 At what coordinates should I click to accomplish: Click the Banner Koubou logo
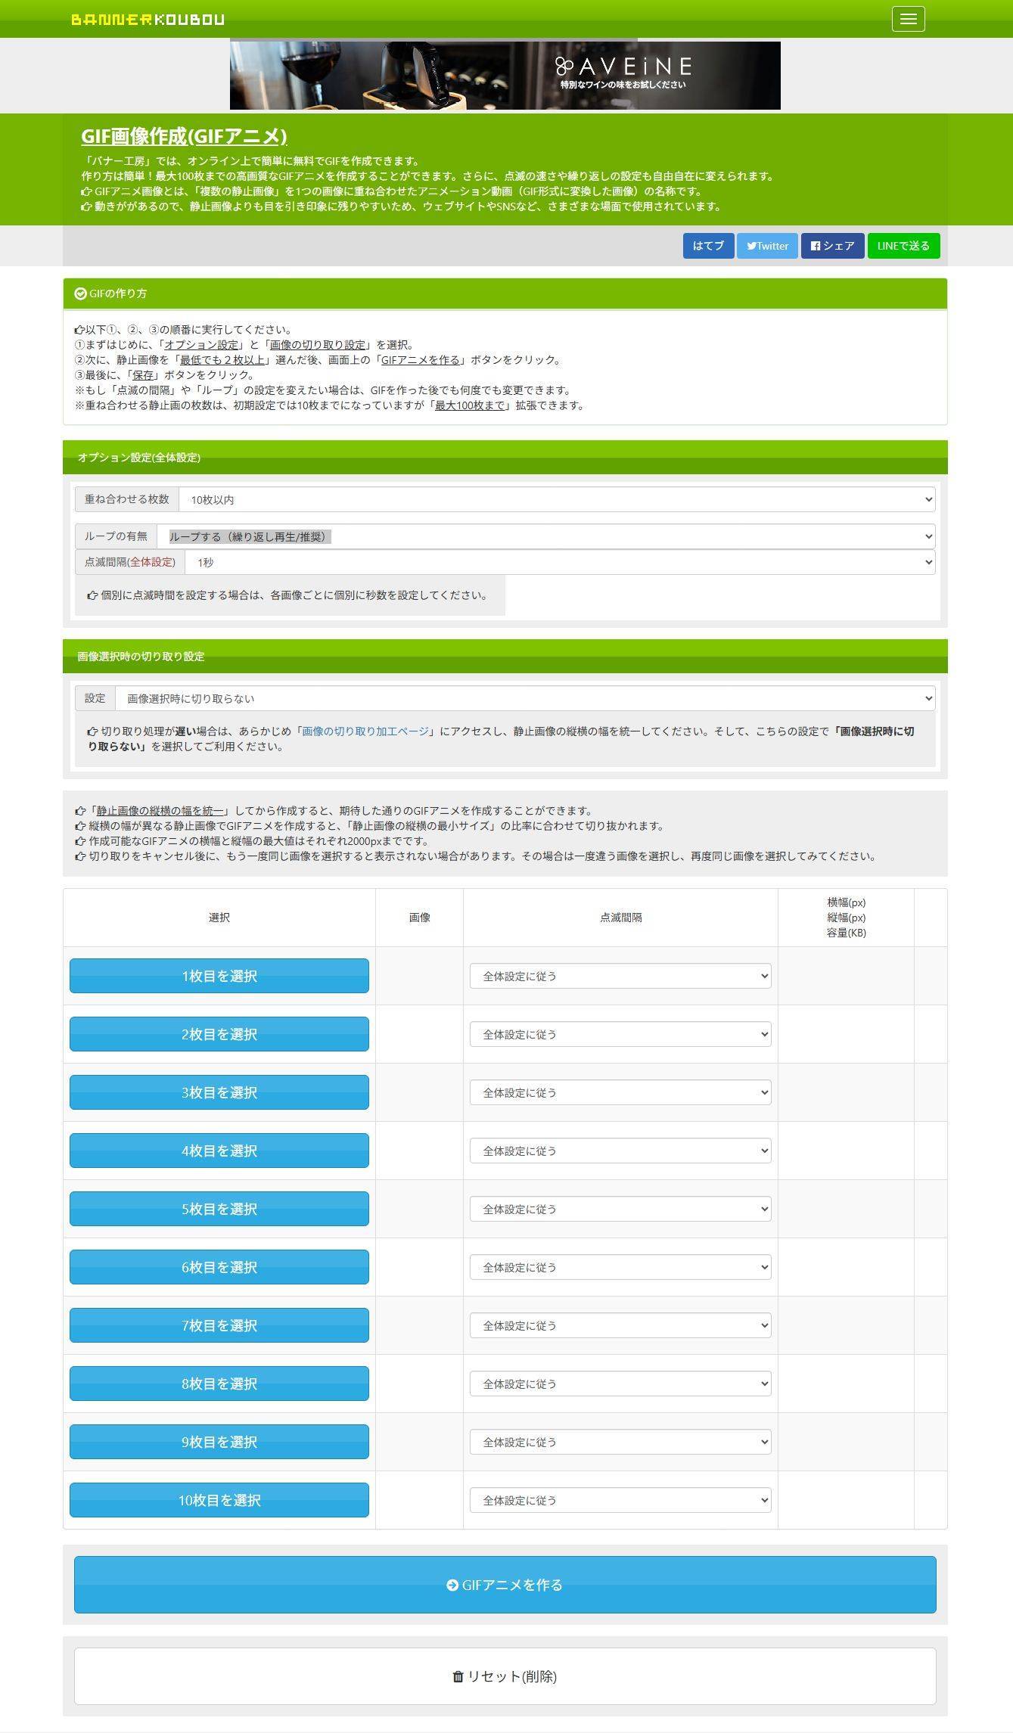click(x=148, y=20)
